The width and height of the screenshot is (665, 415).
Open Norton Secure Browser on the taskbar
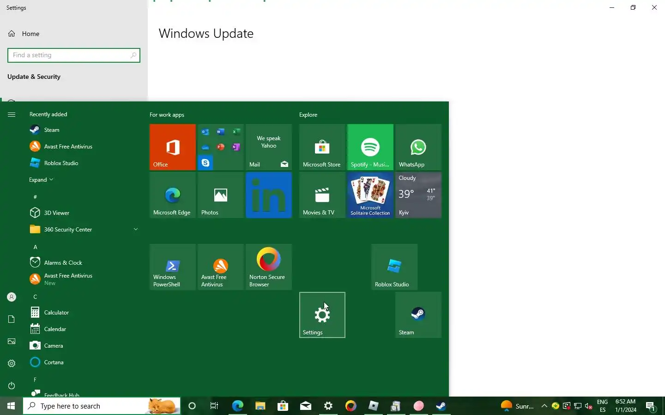(351, 406)
